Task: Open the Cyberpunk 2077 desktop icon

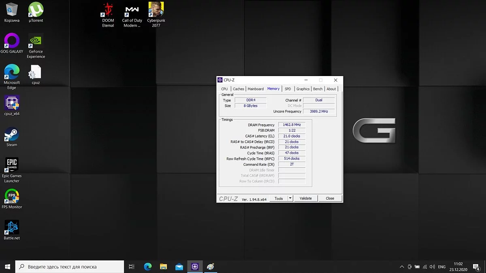Action: pos(156,11)
